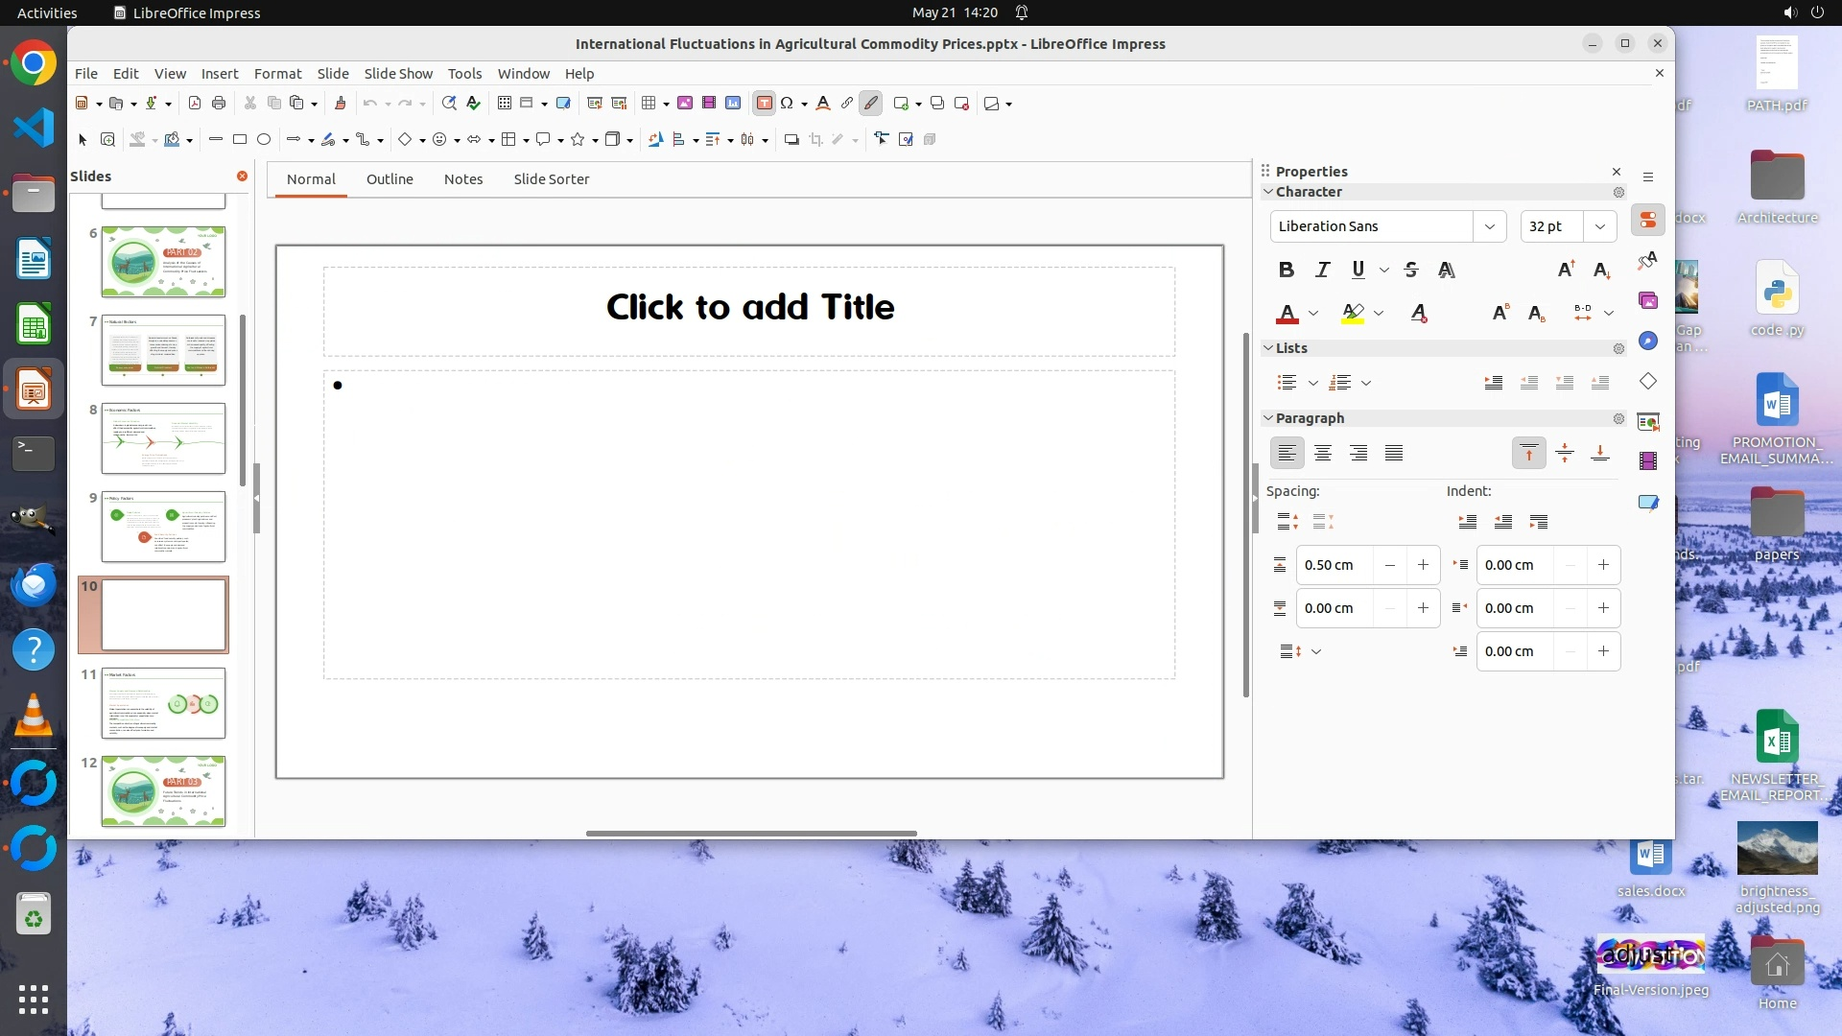The image size is (1842, 1036).
Task: Open the font name dropdown
Action: tap(1489, 226)
